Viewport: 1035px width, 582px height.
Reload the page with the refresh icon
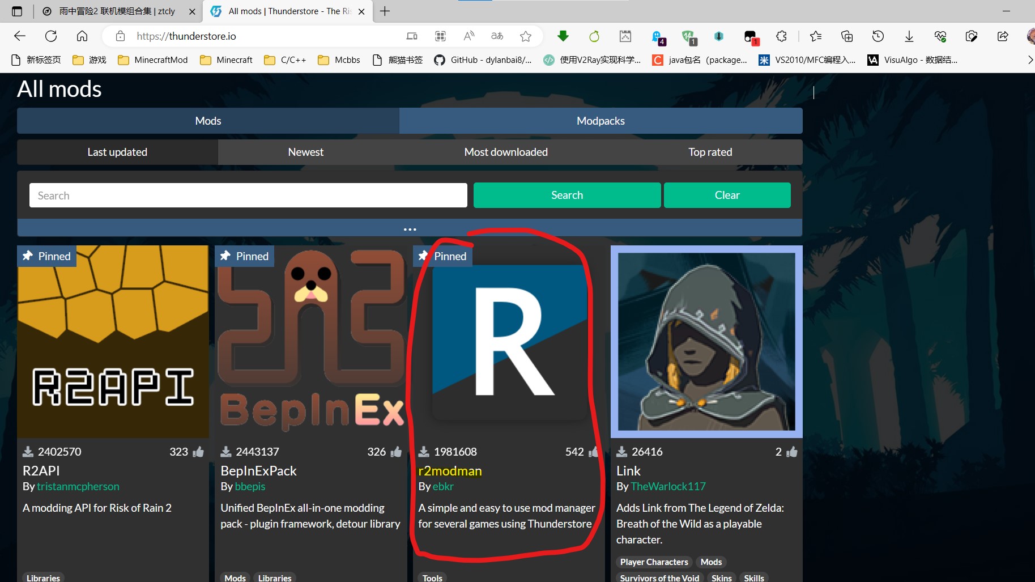[51, 36]
